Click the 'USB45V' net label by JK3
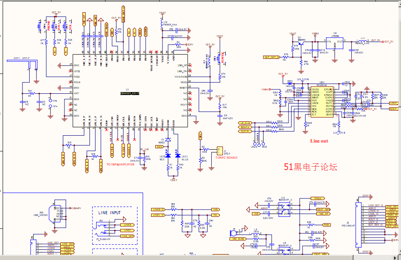 click(x=77, y=208)
